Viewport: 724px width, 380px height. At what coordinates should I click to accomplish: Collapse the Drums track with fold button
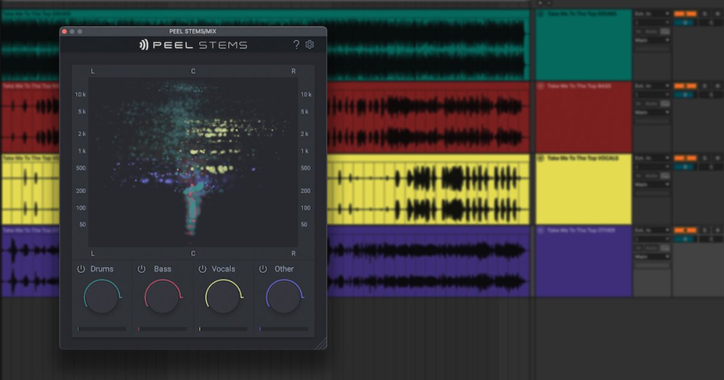[541, 14]
